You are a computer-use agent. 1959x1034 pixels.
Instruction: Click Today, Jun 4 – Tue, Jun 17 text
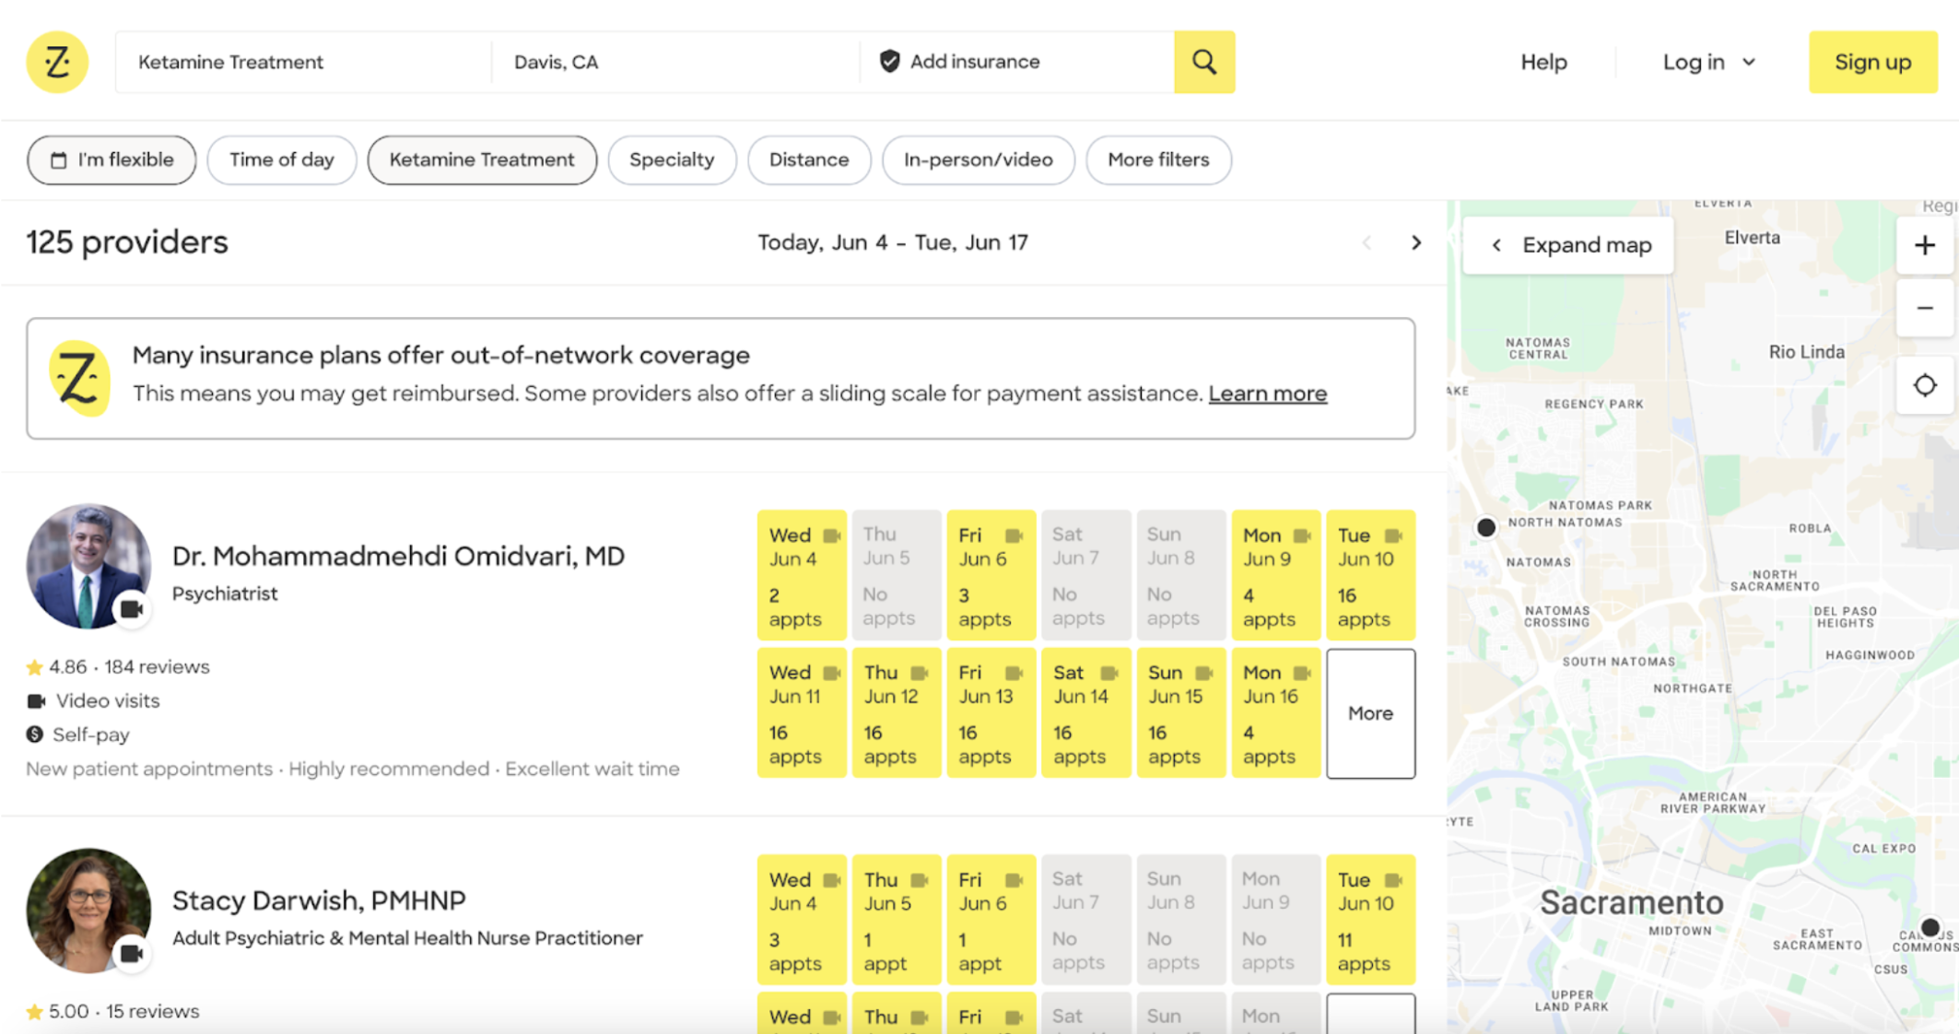point(892,242)
